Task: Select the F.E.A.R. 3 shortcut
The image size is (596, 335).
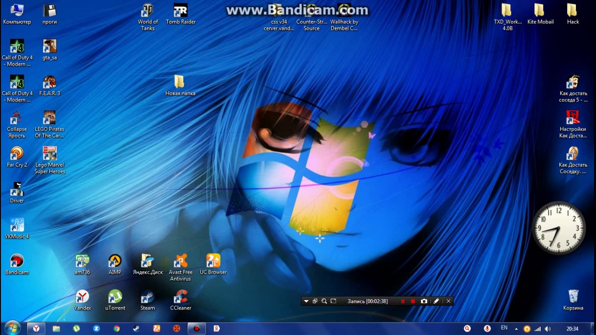Action: coord(50,86)
